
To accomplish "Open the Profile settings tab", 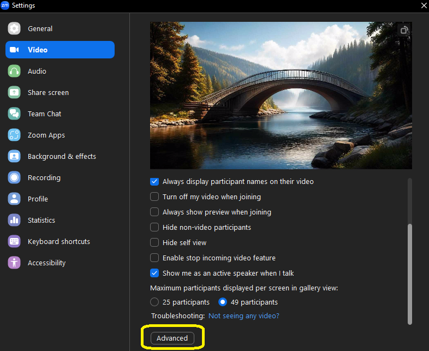I will [x=38, y=199].
